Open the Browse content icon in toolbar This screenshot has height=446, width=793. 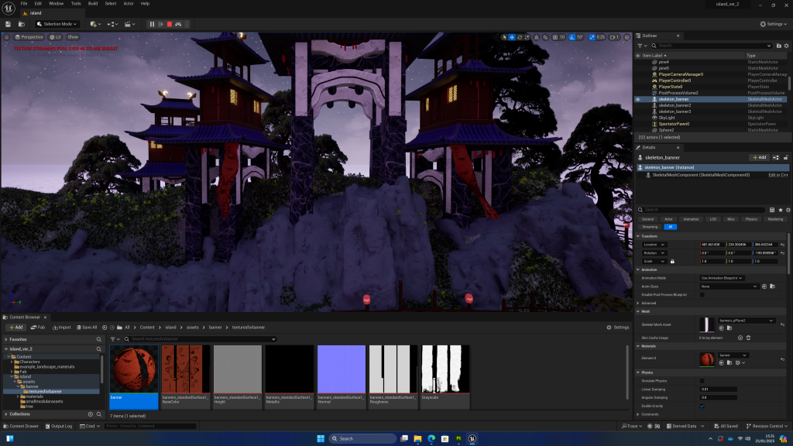21,24
